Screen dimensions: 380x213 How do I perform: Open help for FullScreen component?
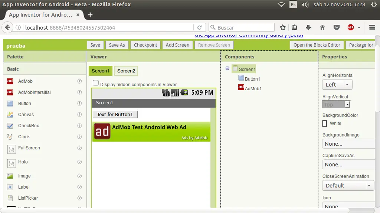[x=79, y=148]
